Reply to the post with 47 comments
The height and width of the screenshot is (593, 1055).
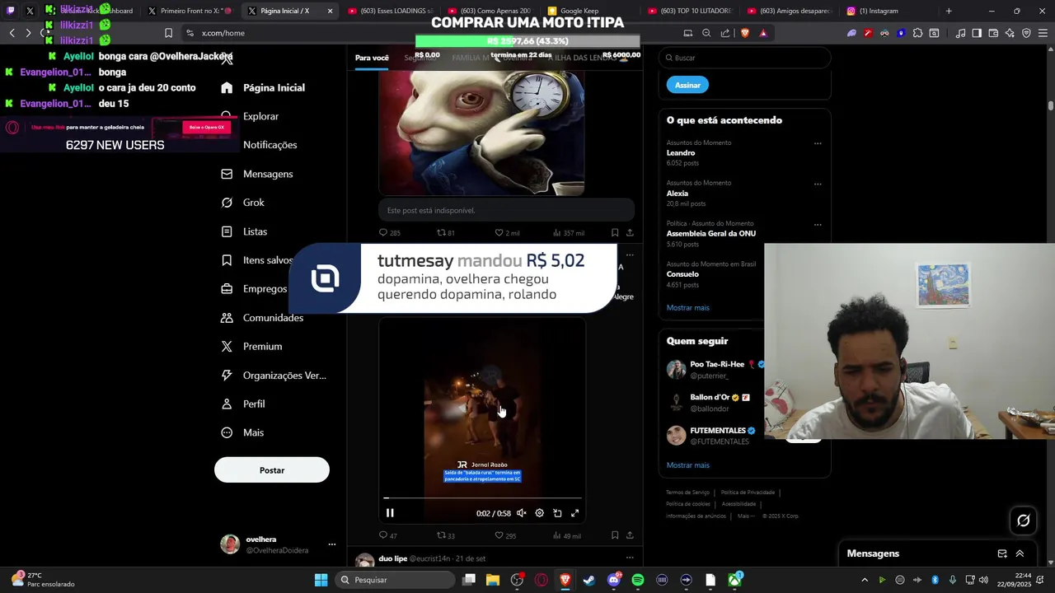click(x=387, y=535)
